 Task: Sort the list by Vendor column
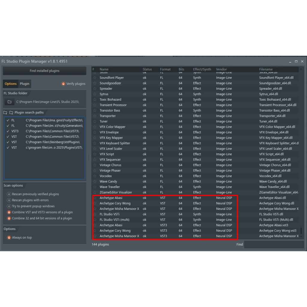click(x=221, y=69)
